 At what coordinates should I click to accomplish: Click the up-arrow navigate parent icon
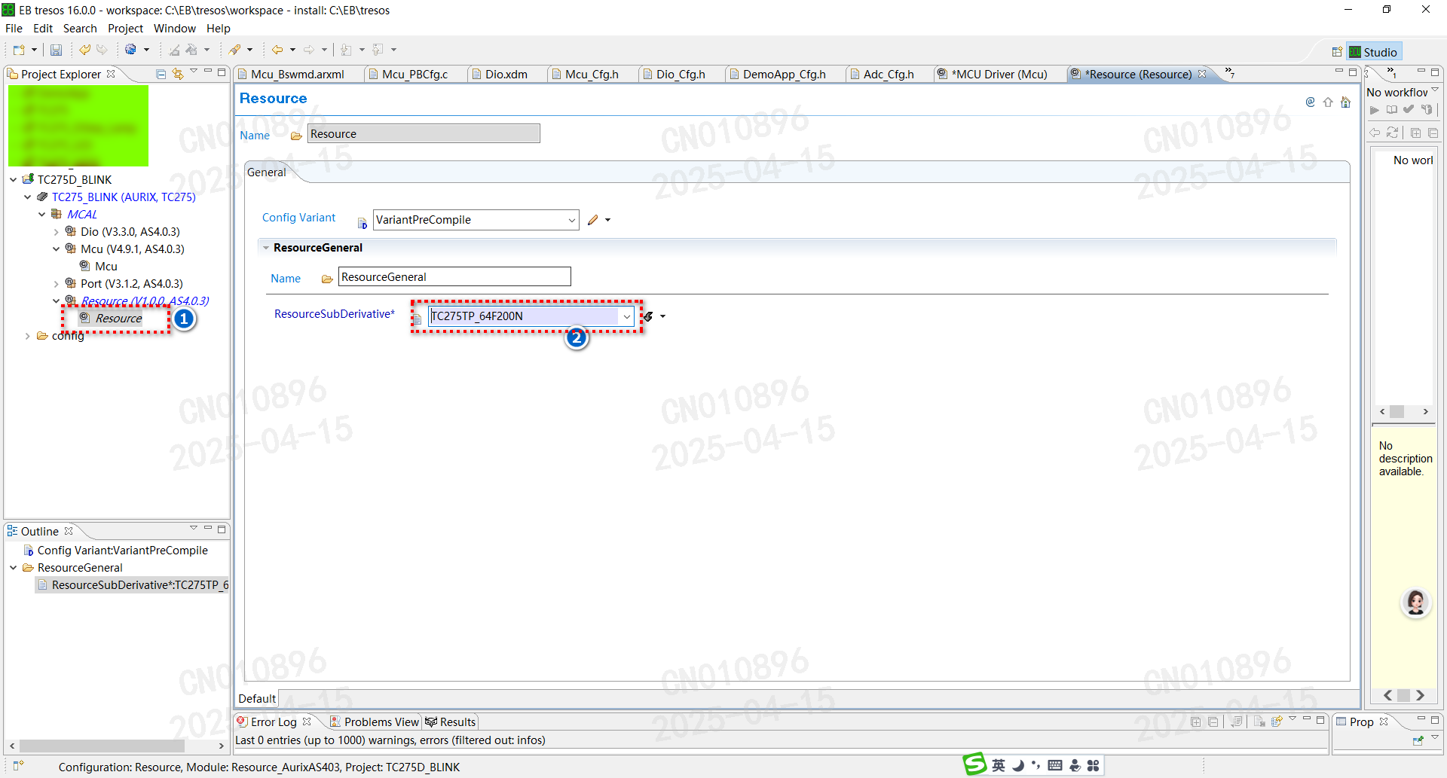pos(1328,102)
